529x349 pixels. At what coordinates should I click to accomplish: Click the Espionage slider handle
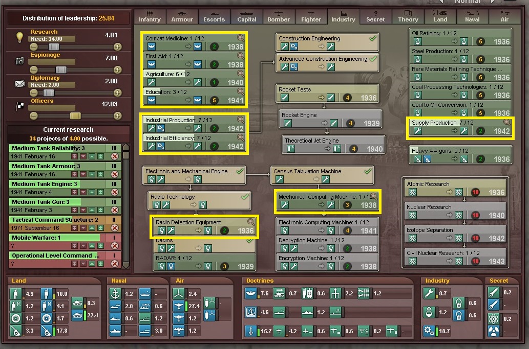(x=61, y=69)
